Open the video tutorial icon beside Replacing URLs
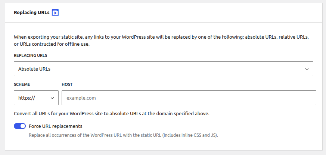Image resolution: width=326 pixels, height=155 pixels. coord(55,12)
